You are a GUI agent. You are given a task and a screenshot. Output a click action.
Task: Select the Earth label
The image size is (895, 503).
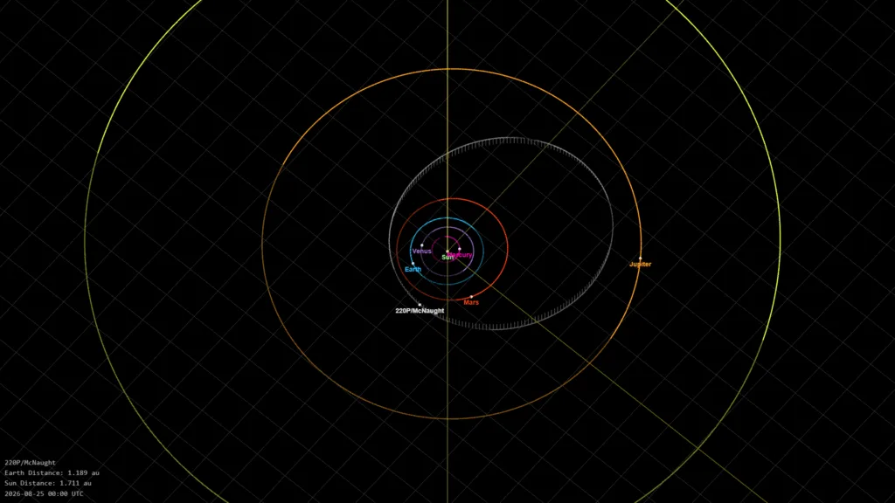pyautogui.click(x=413, y=269)
